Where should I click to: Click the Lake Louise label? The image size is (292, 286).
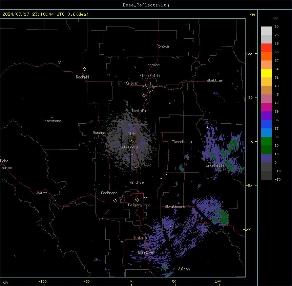[6, 164]
